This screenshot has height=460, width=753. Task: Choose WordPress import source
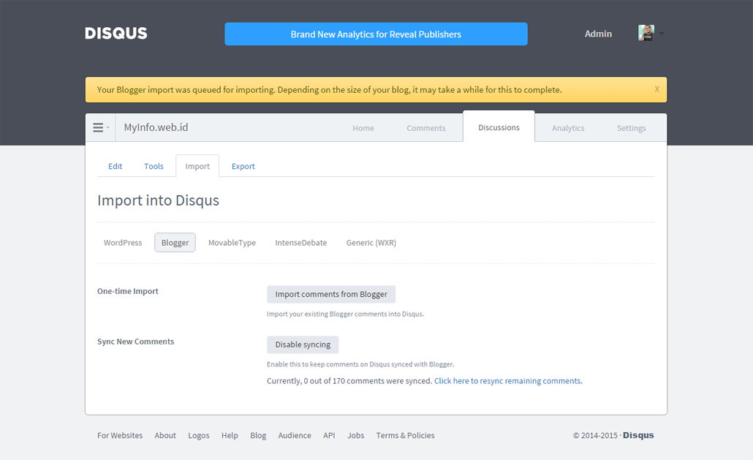point(123,243)
